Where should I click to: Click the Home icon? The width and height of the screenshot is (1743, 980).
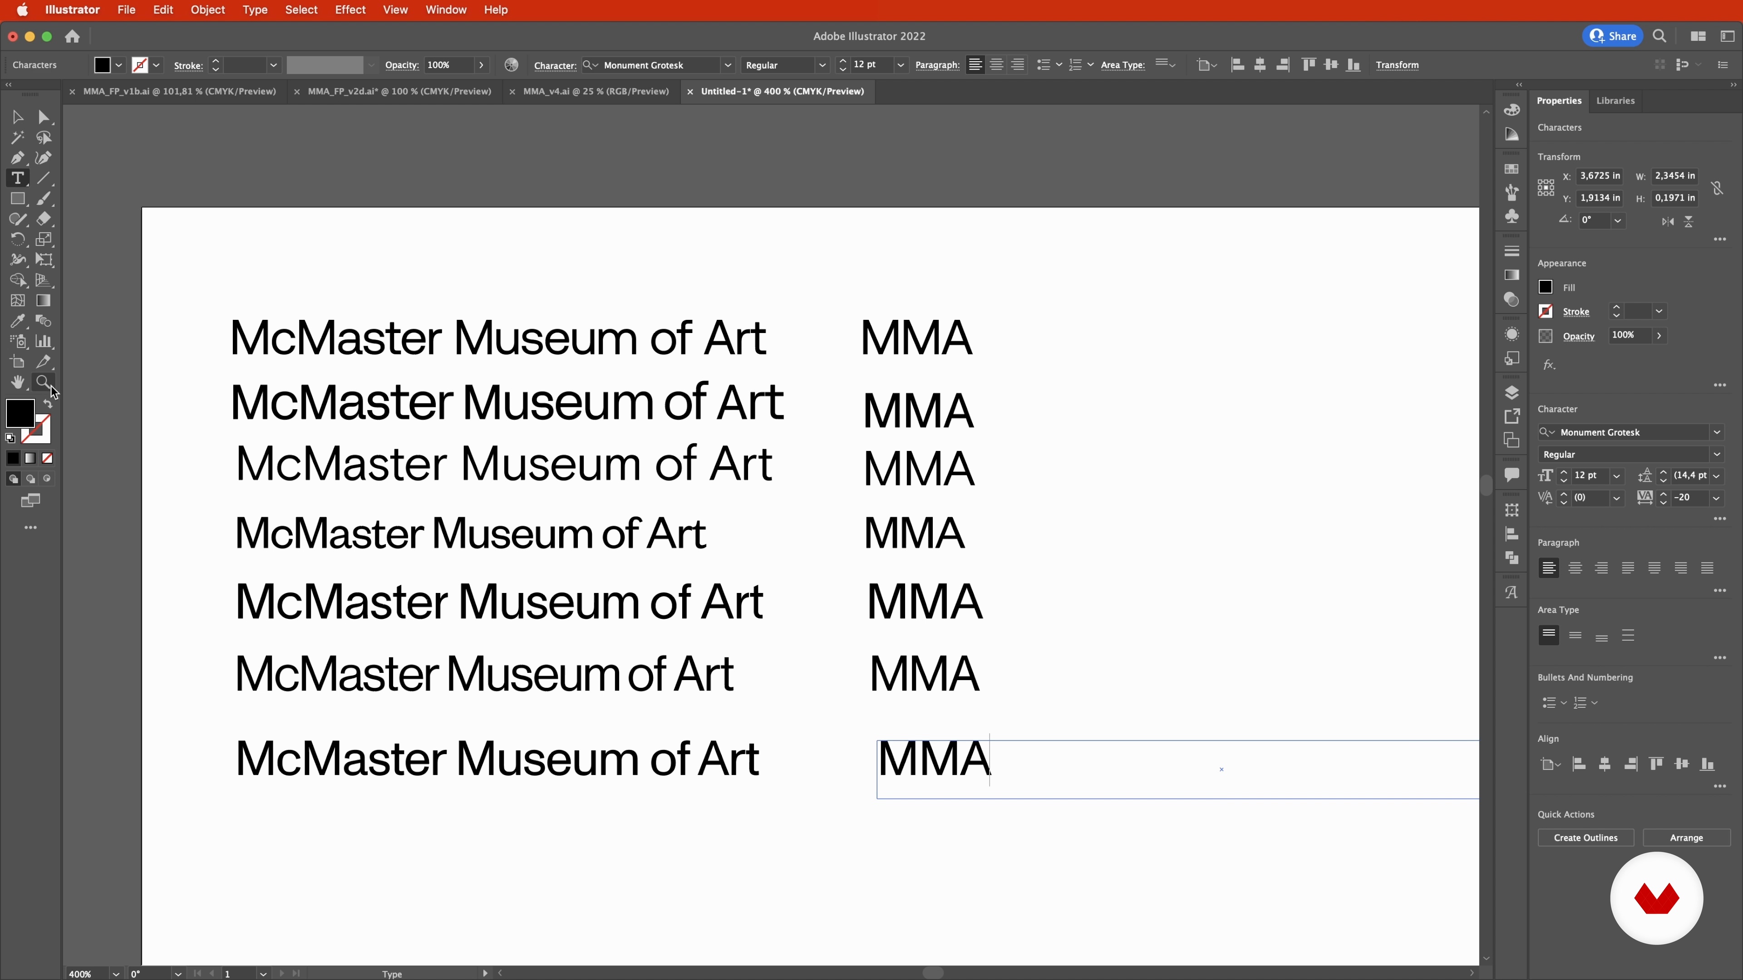point(73,36)
